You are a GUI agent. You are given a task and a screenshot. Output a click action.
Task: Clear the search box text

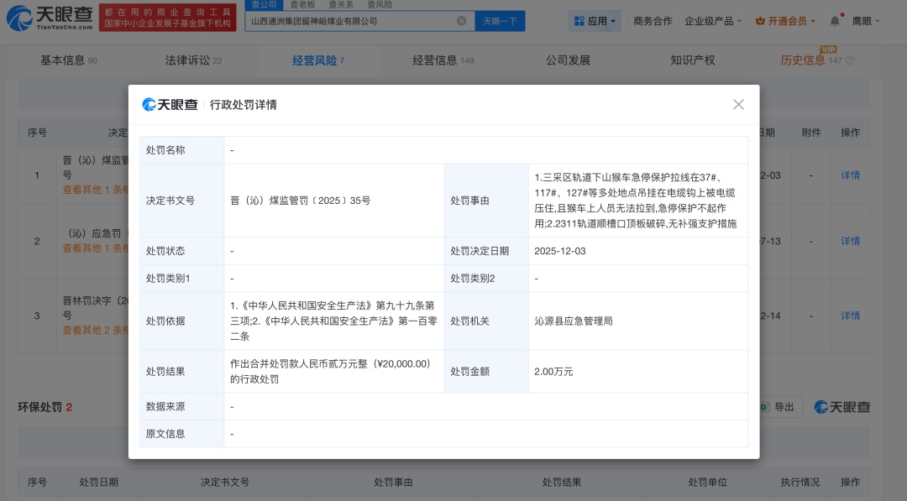[462, 21]
